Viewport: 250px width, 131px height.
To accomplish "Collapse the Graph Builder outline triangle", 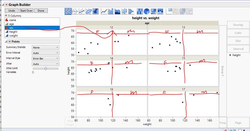I will coord(3,5).
